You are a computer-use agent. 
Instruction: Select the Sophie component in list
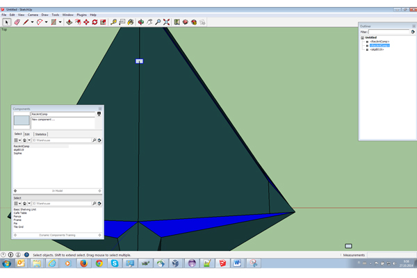(x=18, y=153)
